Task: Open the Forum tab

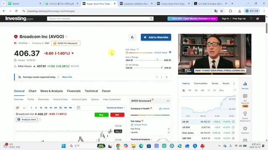Action: (106, 91)
